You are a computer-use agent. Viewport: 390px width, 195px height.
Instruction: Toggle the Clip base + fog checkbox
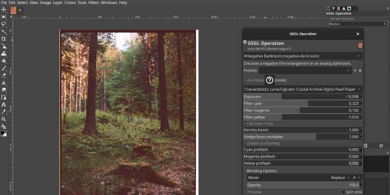pos(245,124)
